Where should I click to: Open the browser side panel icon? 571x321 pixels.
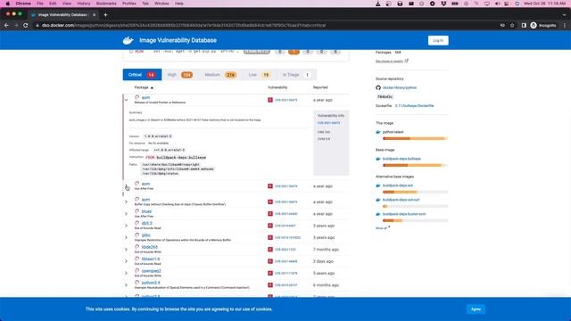point(524,26)
